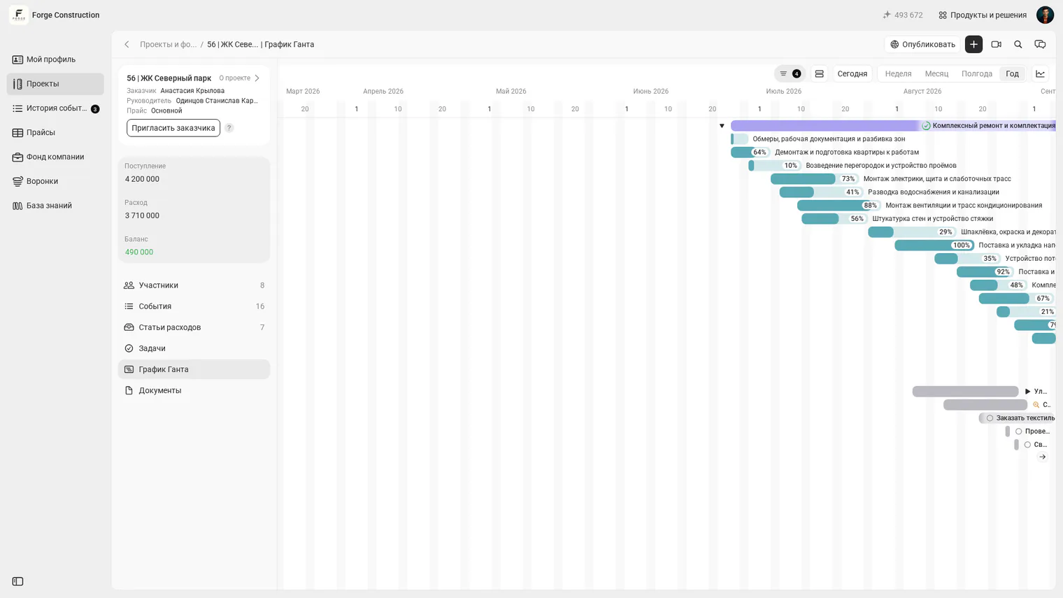Open Статьи расходов section
Image resolution: width=1063 pixels, height=598 pixels.
pyautogui.click(x=194, y=327)
